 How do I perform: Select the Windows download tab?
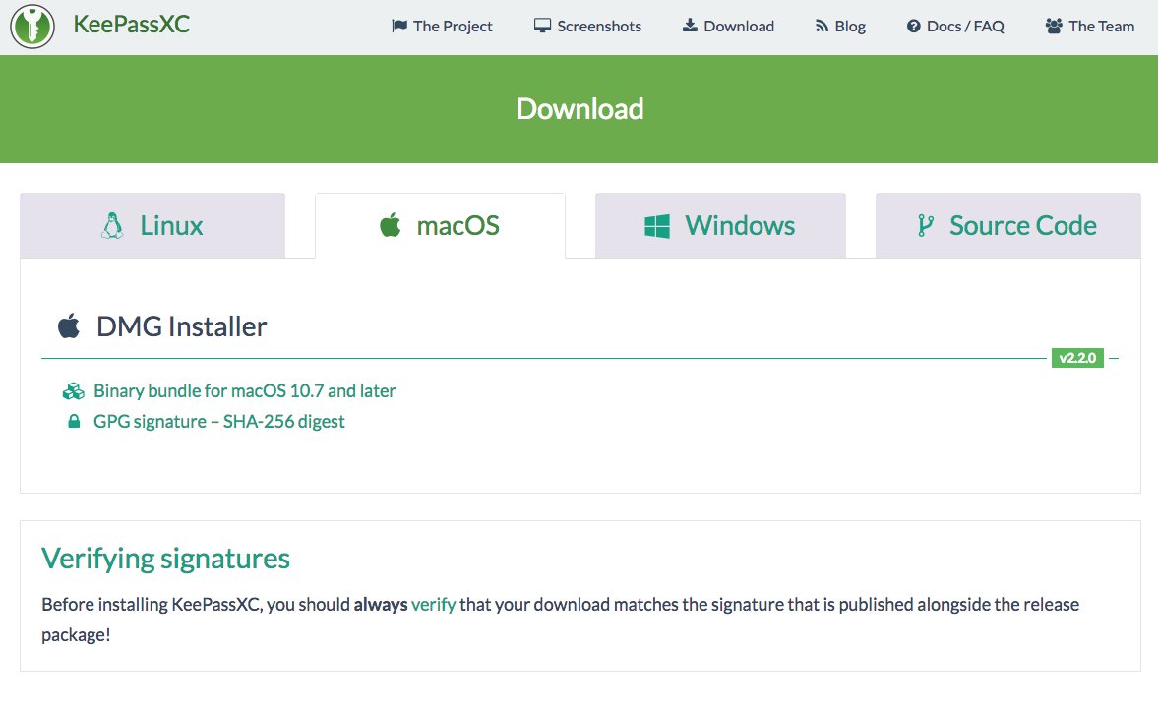pyautogui.click(x=720, y=226)
